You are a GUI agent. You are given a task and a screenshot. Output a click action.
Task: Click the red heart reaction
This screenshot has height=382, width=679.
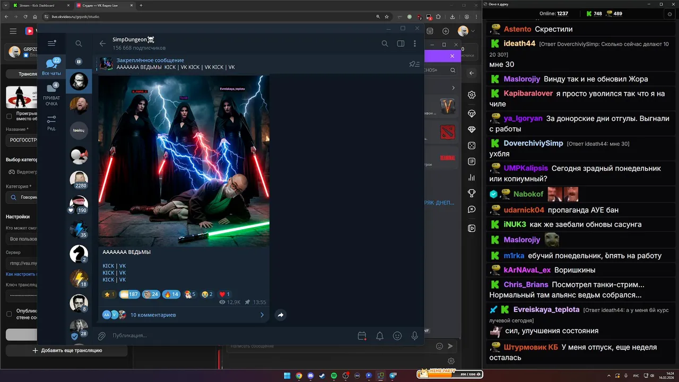pyautogui.click(x=224, y=294)
